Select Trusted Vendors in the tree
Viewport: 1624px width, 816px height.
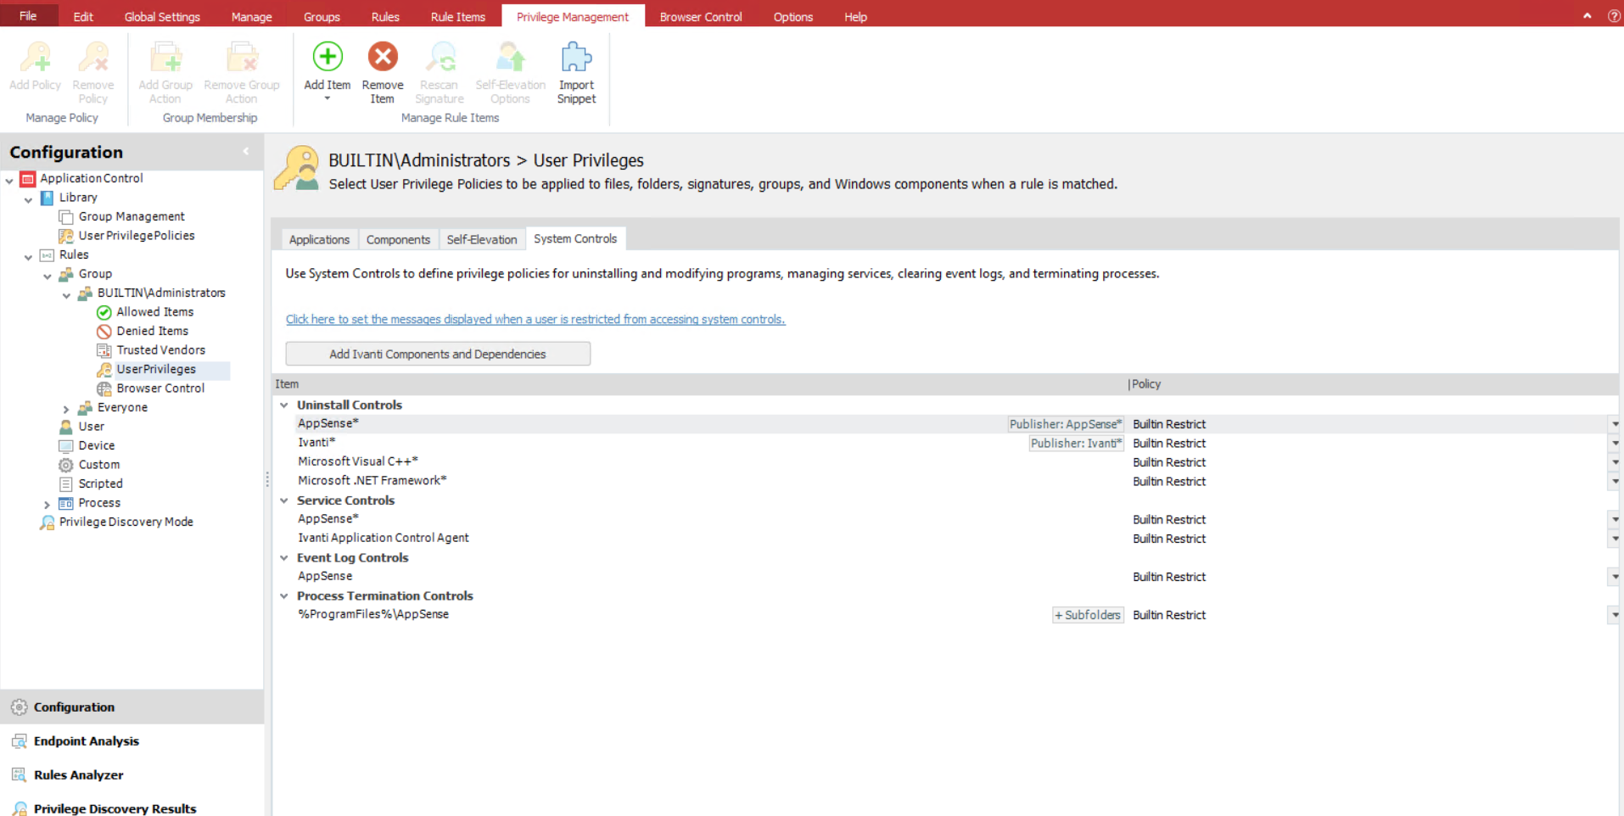pyautogui.click(x=160, y=350)
